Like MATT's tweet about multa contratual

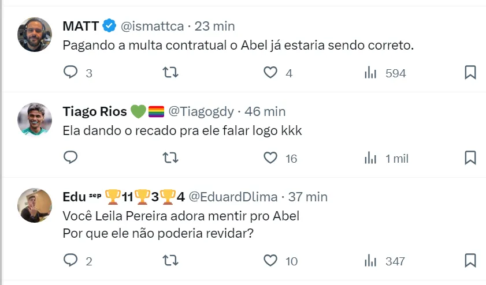tap(270, 73)
